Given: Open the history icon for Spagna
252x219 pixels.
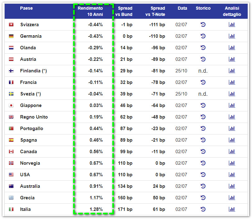Looking at the screenshot, I should click(203, 140).
